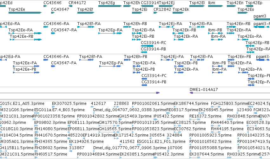This screenshot has width=270, height=159.
Task: Open the Tsp42El-RA transcript
Action: pos(197,27)
